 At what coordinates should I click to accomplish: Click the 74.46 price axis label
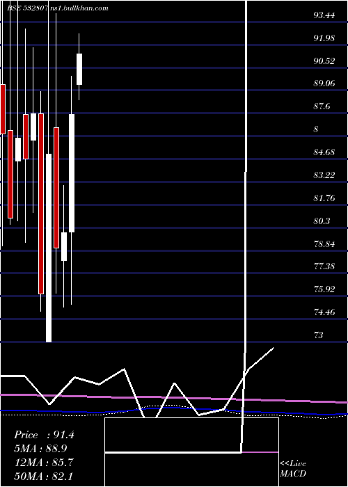point(324,312)
